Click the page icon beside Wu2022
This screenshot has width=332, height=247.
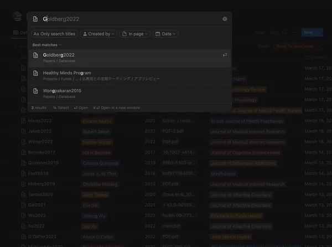click(23, 215)
